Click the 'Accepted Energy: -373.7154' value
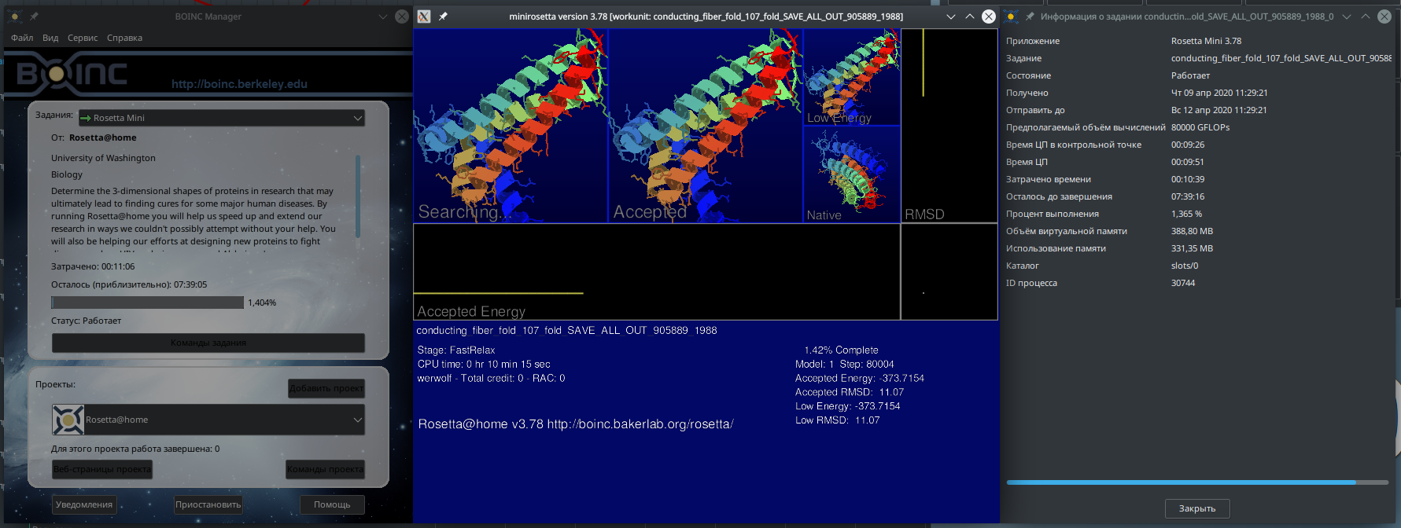The height and width of the screenshot is (528, 1401). (860, 379)
